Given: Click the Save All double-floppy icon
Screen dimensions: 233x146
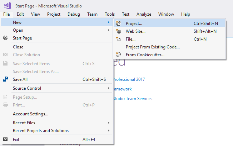Looking at the screenshot, I should pyautogui.click(x=5, y=79).
